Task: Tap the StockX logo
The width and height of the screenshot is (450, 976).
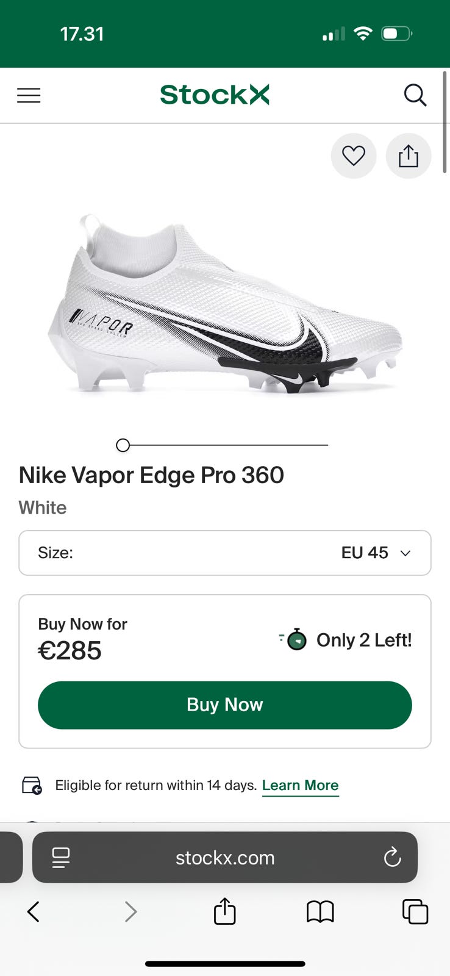Action: tap(215, 95)
